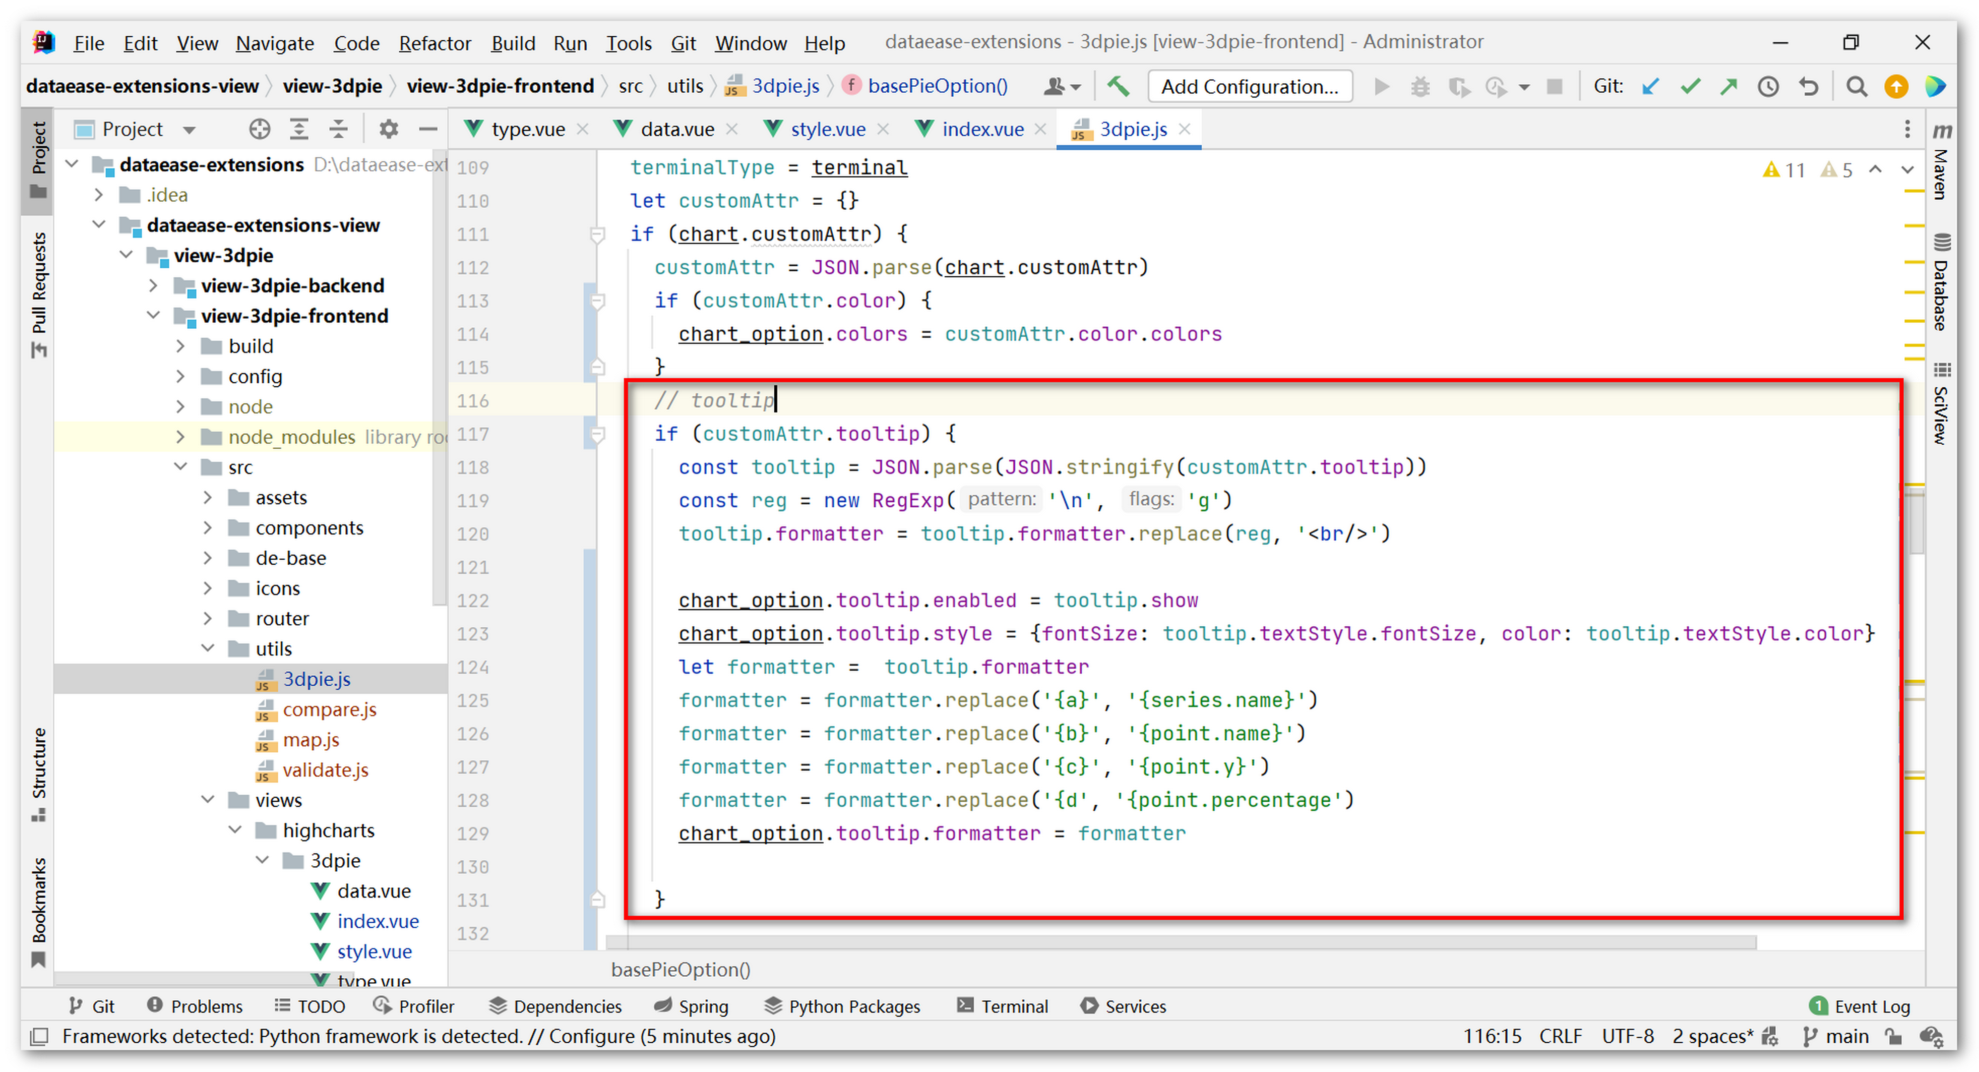1979x1072 pixels.
Task: Click Select Opened File target icon
Action: click(x=260, y=129)
